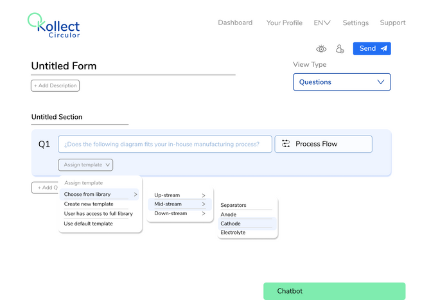
Task: Expand the Assign template dropdown
Action: tap(85, 165)
